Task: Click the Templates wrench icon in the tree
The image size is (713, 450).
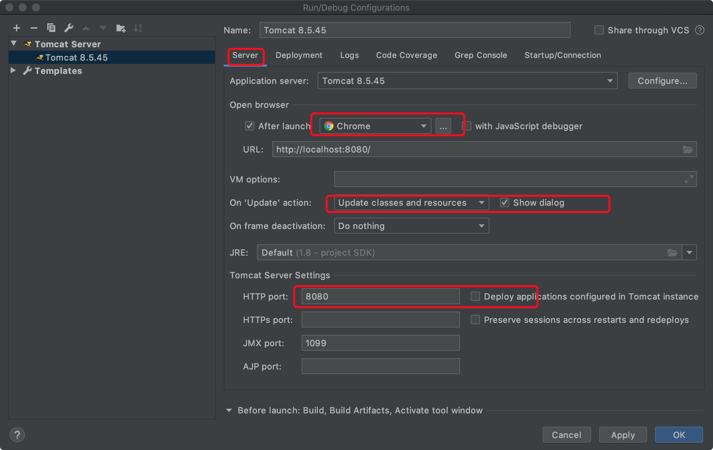Action: pyautogui.click(x=28, y=71)
